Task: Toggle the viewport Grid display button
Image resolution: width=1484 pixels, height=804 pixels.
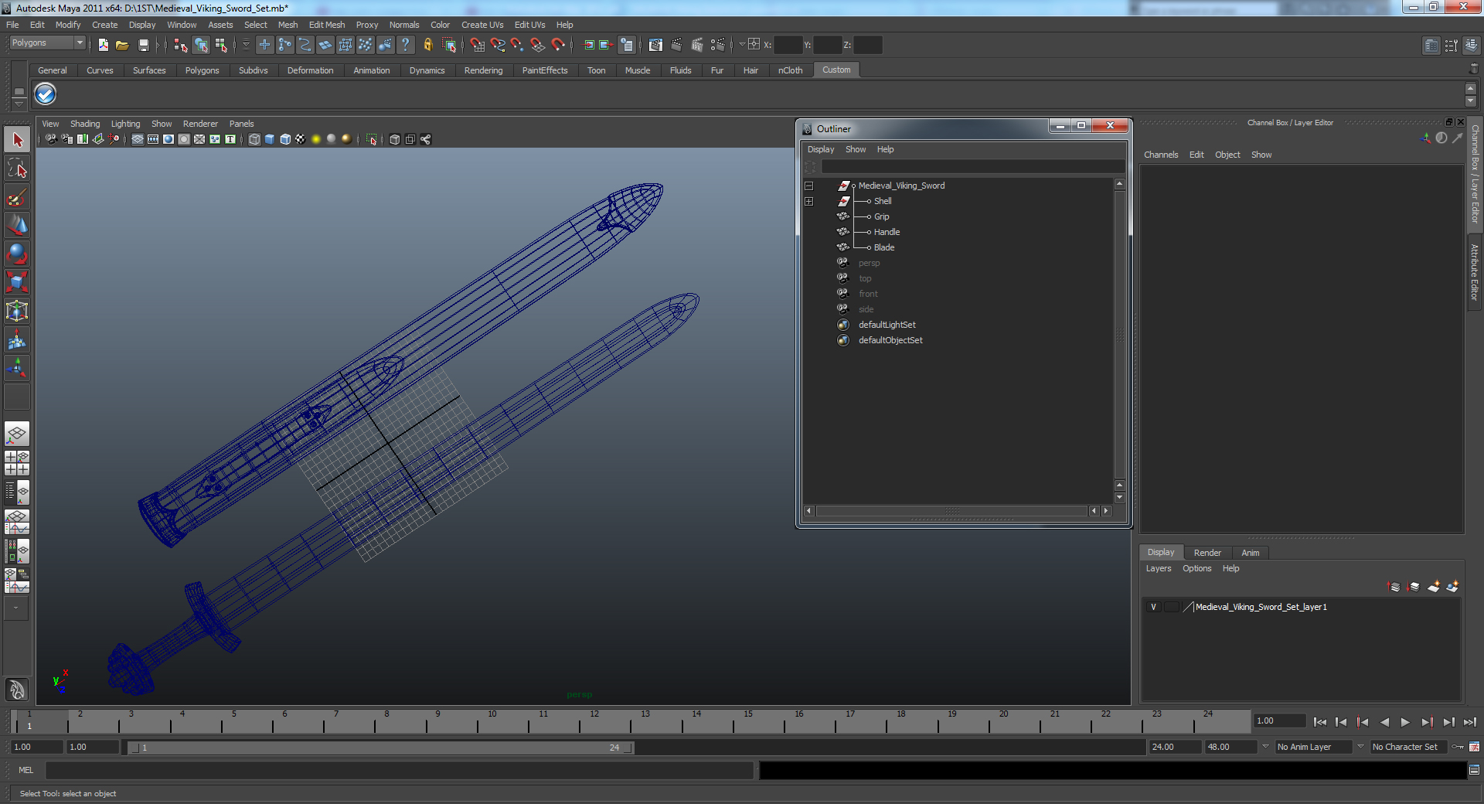Action: click(x=138, y=139)
